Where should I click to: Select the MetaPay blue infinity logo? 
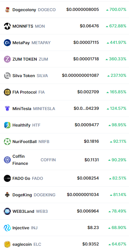pos(7,43)
